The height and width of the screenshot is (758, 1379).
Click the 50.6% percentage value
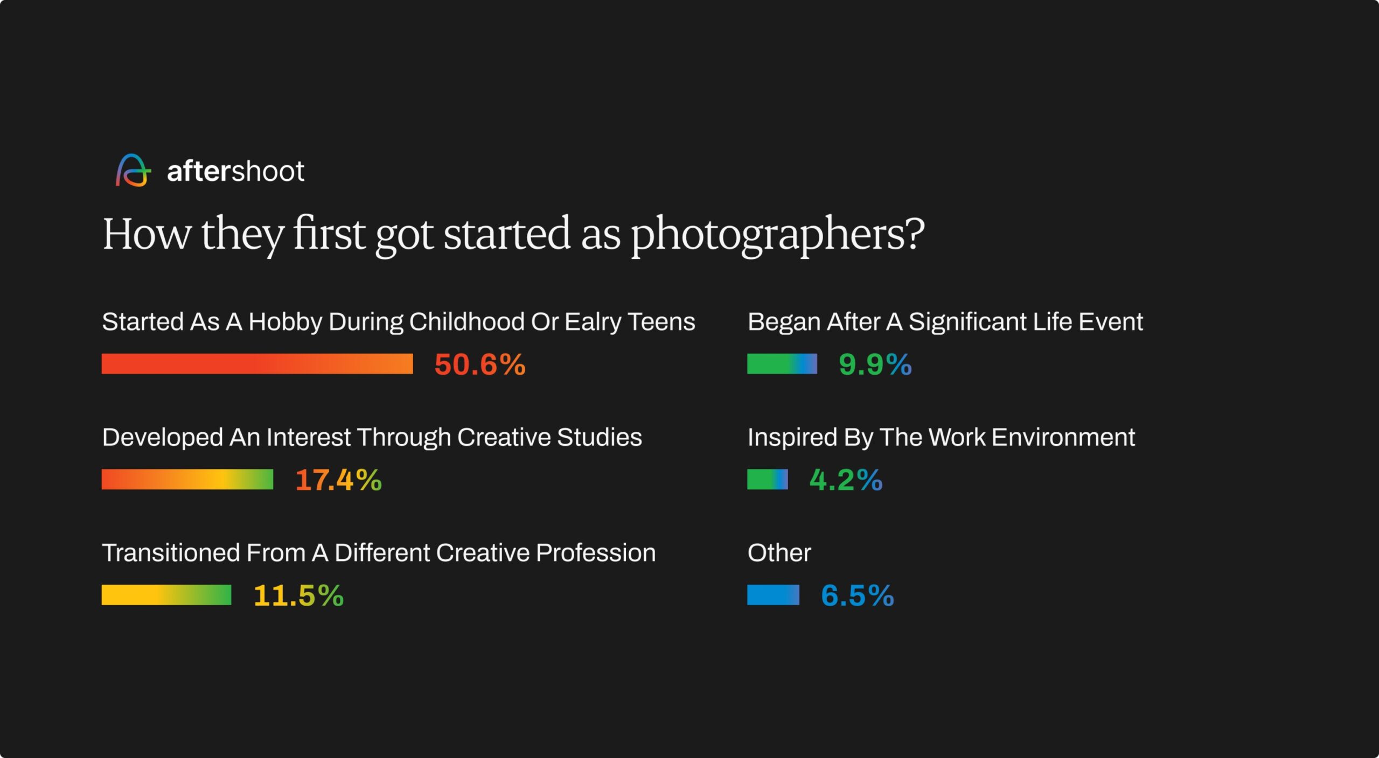479,364
